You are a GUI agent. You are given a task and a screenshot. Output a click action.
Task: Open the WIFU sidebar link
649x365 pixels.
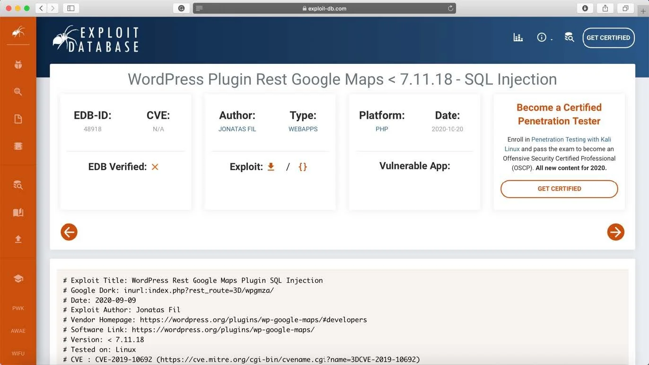(x=18, y=354)
